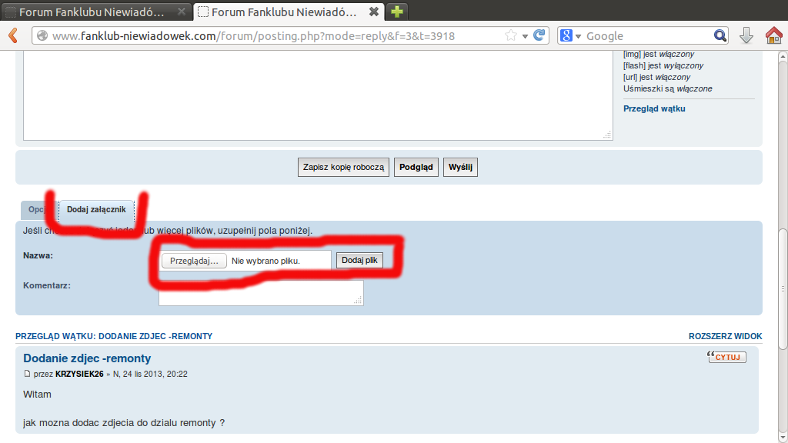
Task: Go to the browser home page icon
Action: pyautogui.click(x=773, y=35)
